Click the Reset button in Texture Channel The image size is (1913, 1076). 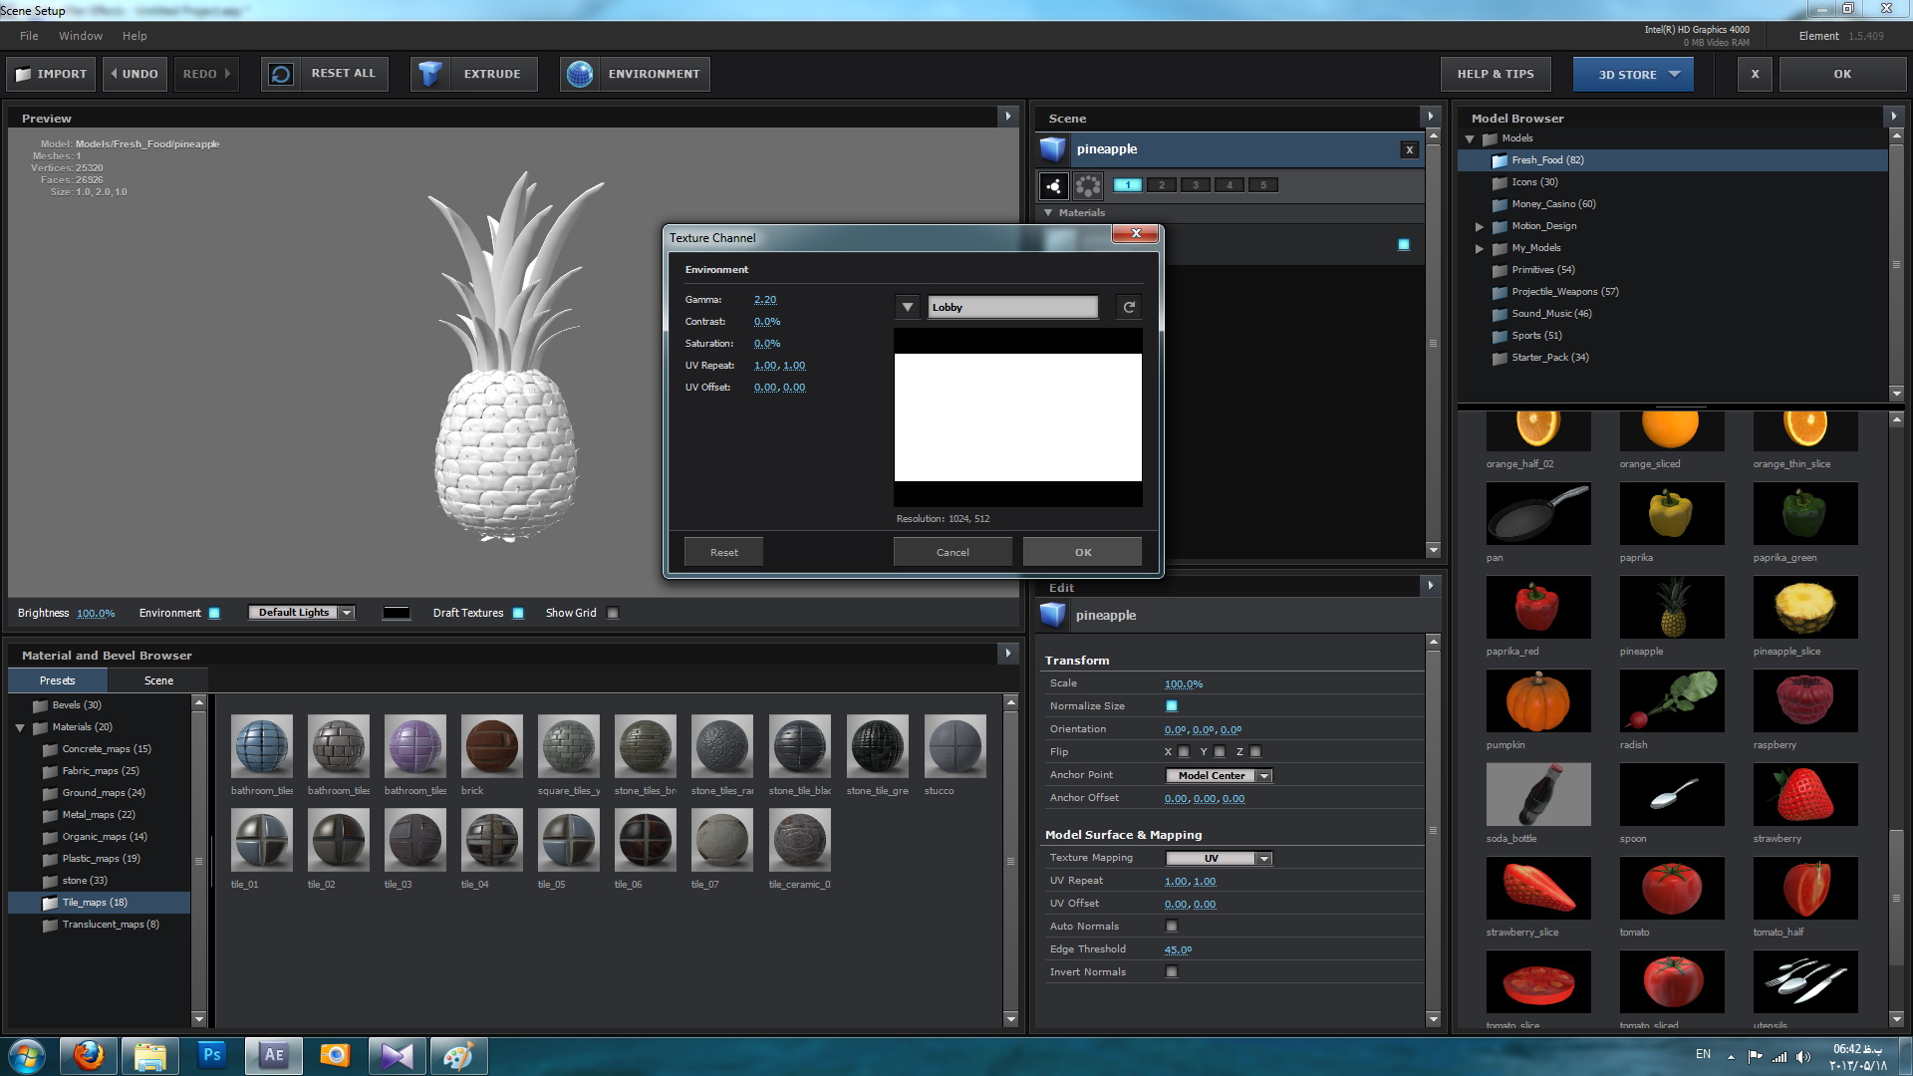coord(722,552)
